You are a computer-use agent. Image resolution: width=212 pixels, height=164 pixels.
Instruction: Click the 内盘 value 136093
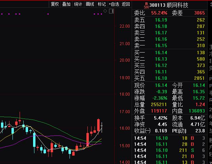click(x=197, y=111)
